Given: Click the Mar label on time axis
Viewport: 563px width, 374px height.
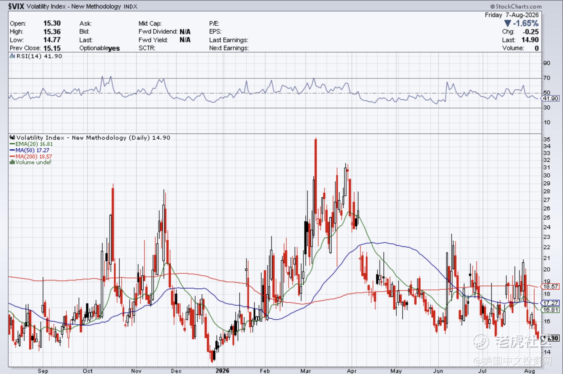Looking at the screenshot, I should click(x=306, y=371).
